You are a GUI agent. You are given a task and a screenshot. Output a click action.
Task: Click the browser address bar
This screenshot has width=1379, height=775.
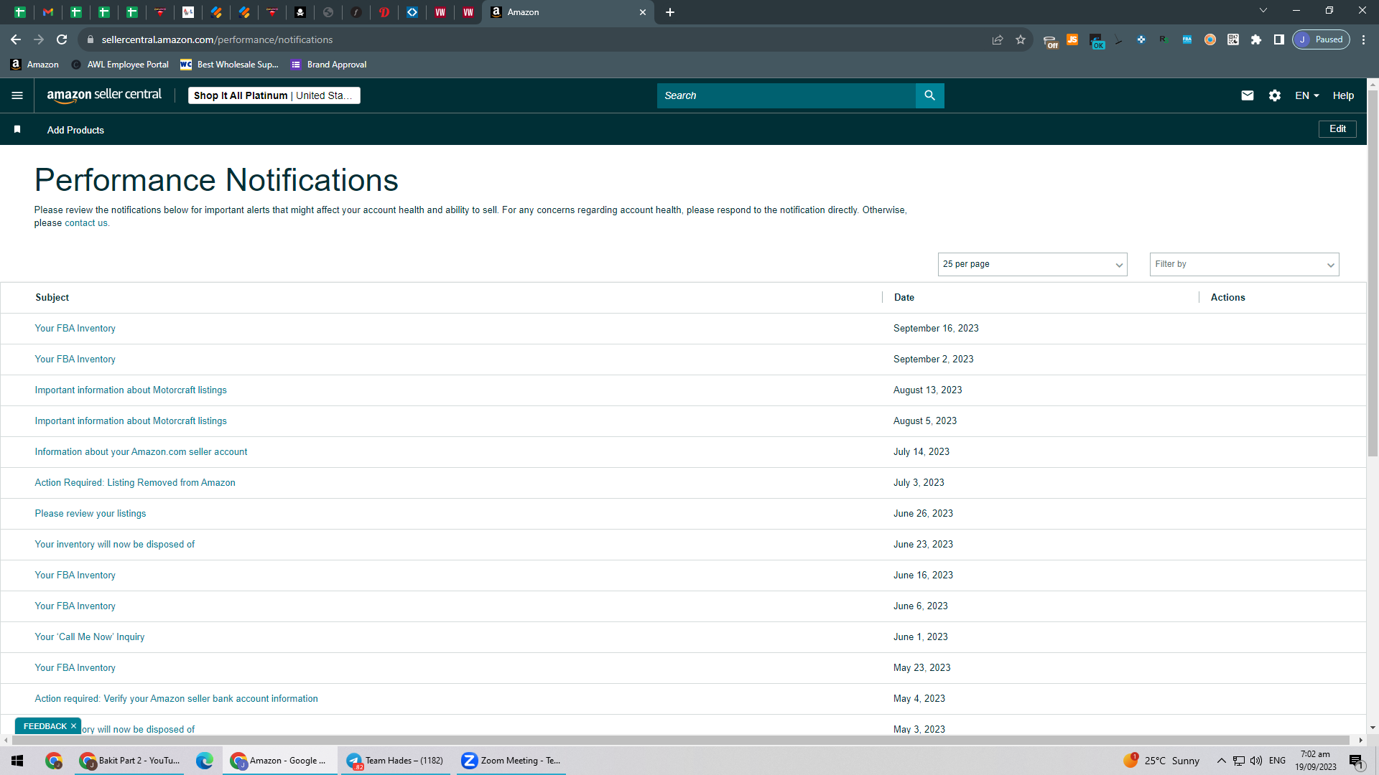tap(539, 39)
